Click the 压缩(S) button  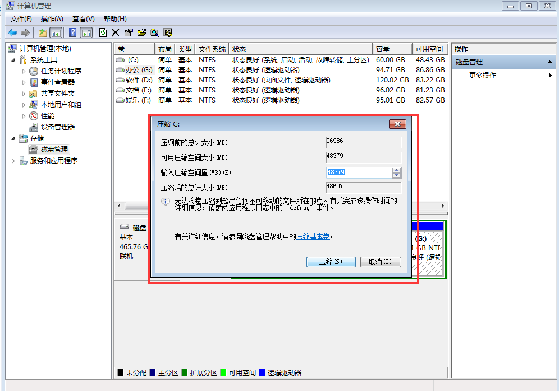331,262
